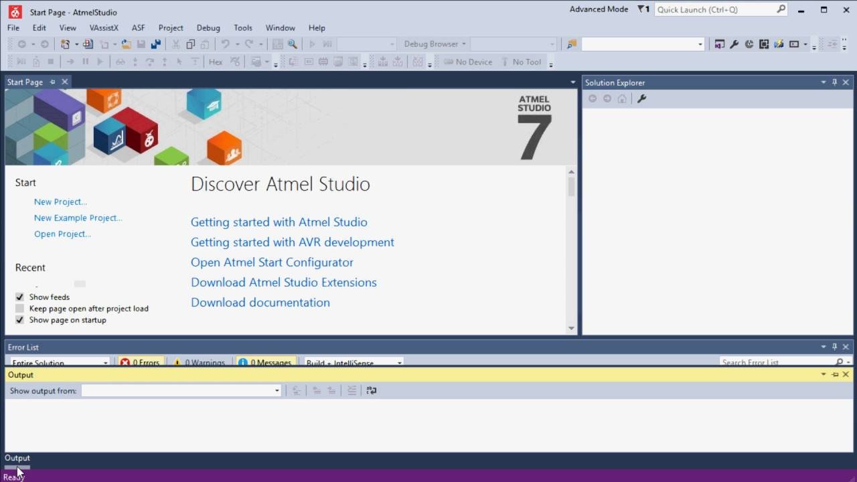Screen dimensions: 857x482
Task: Click the Advanced Mode label
Action: (x=599, y=9)
